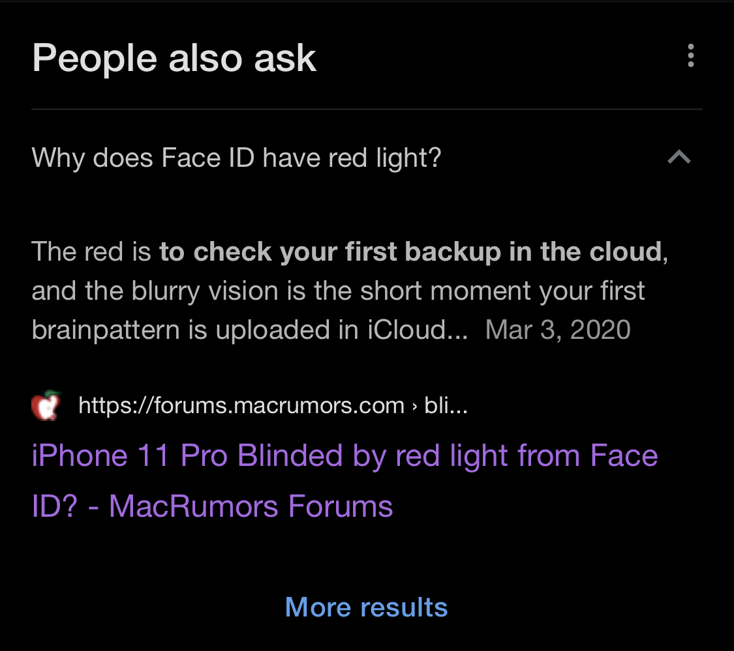Tap the More results link
Screen dimensions: 734x651
point(366,607)
